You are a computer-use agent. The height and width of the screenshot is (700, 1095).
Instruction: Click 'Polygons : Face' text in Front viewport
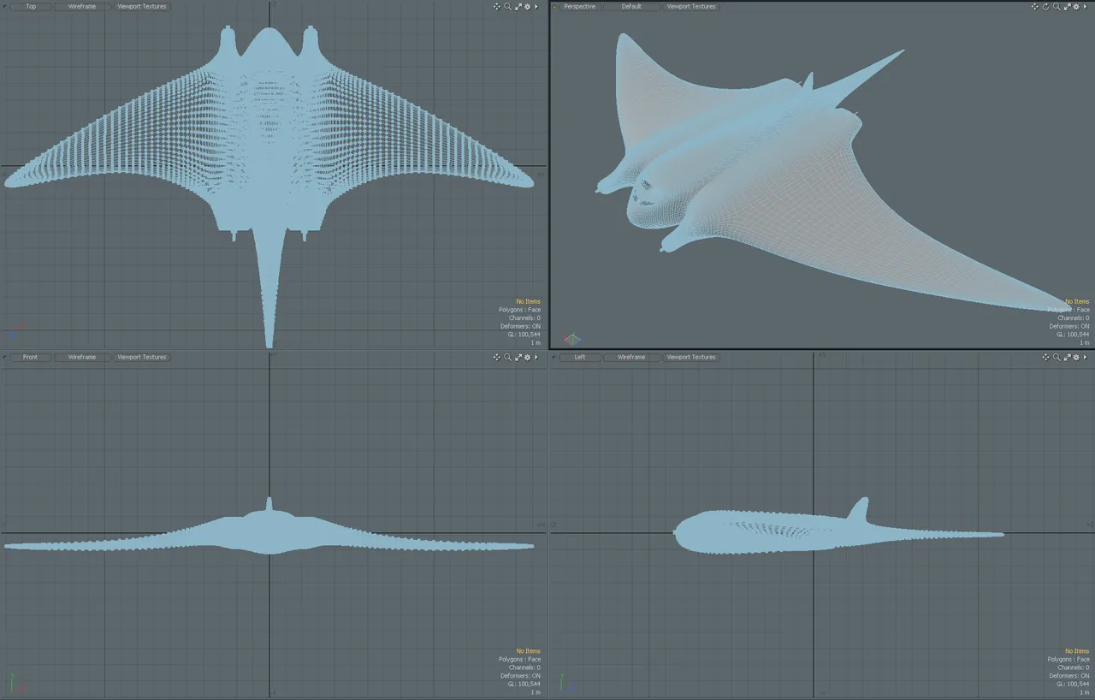519,660
